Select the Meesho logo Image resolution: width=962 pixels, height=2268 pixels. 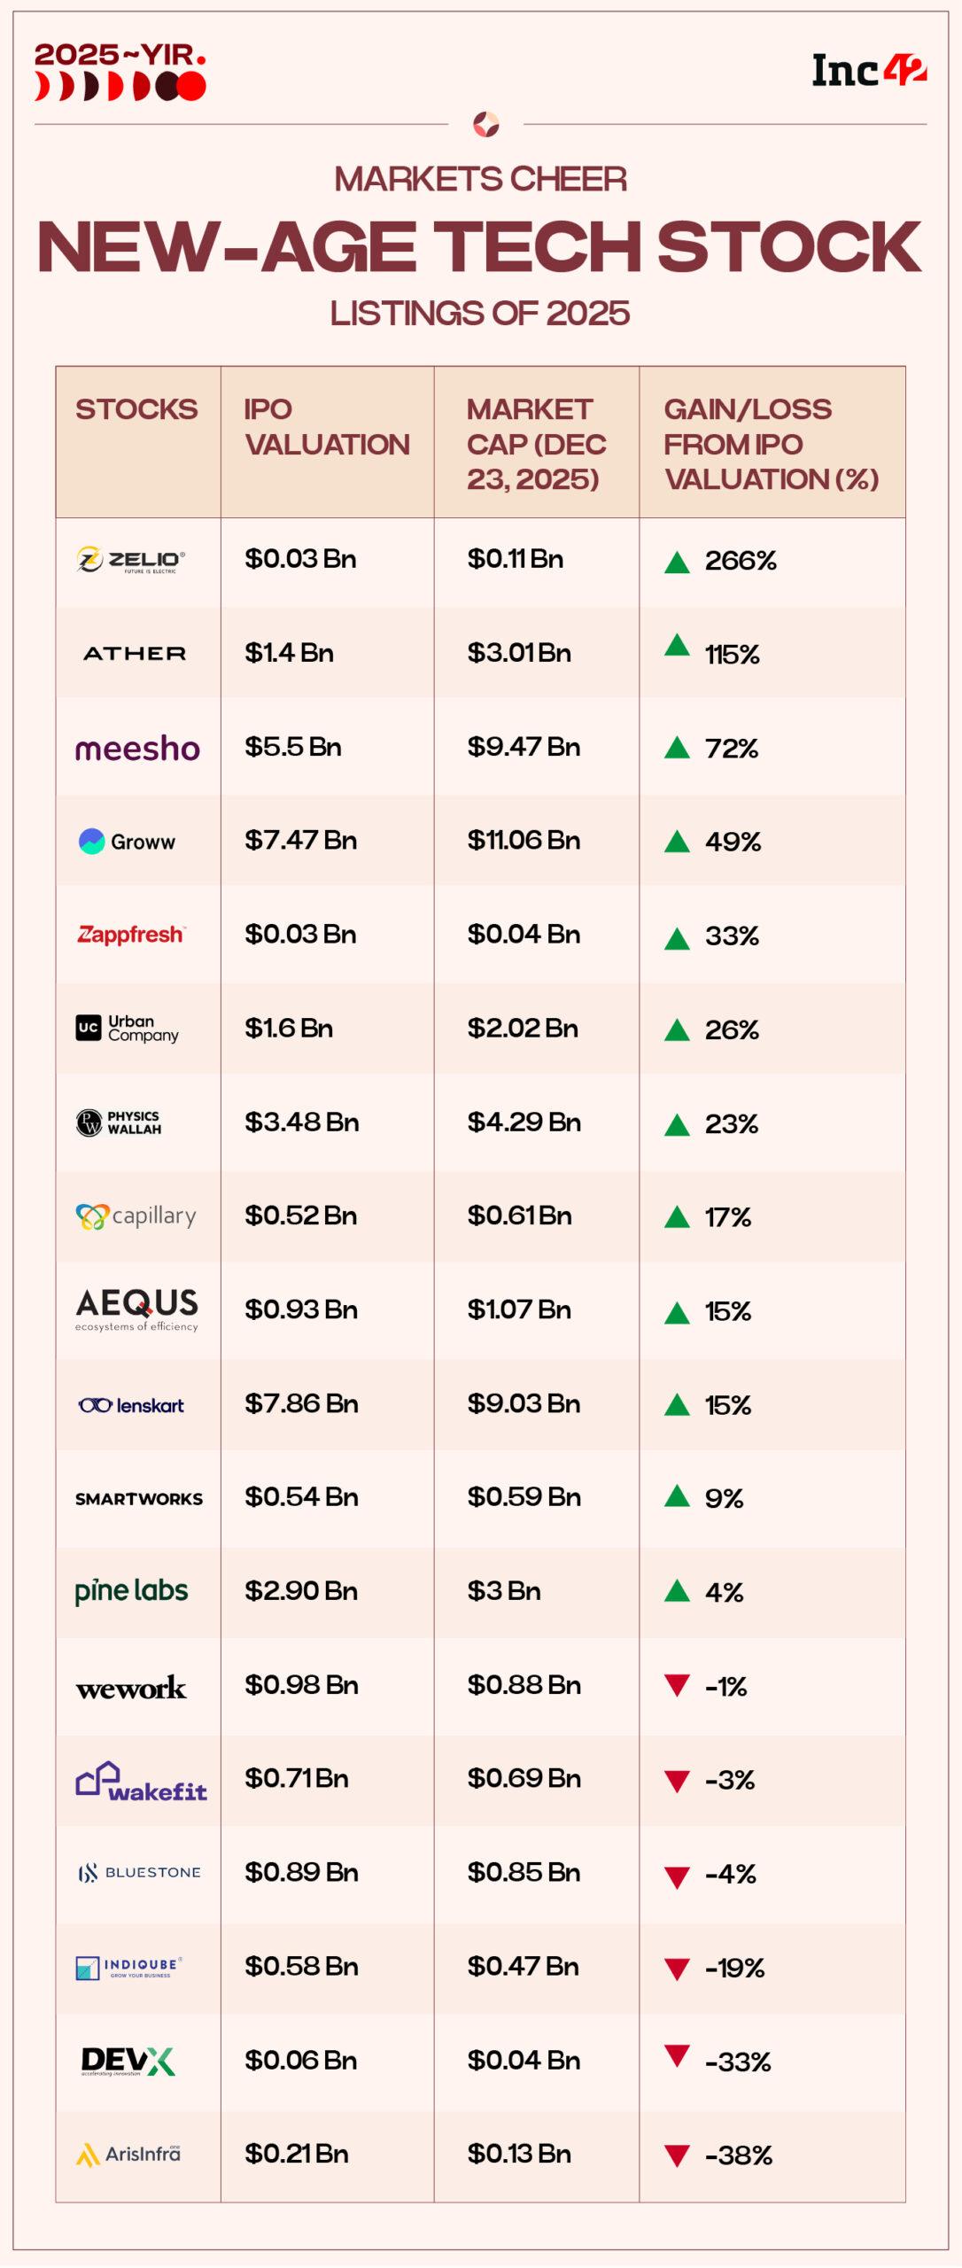tap(137, 749)
